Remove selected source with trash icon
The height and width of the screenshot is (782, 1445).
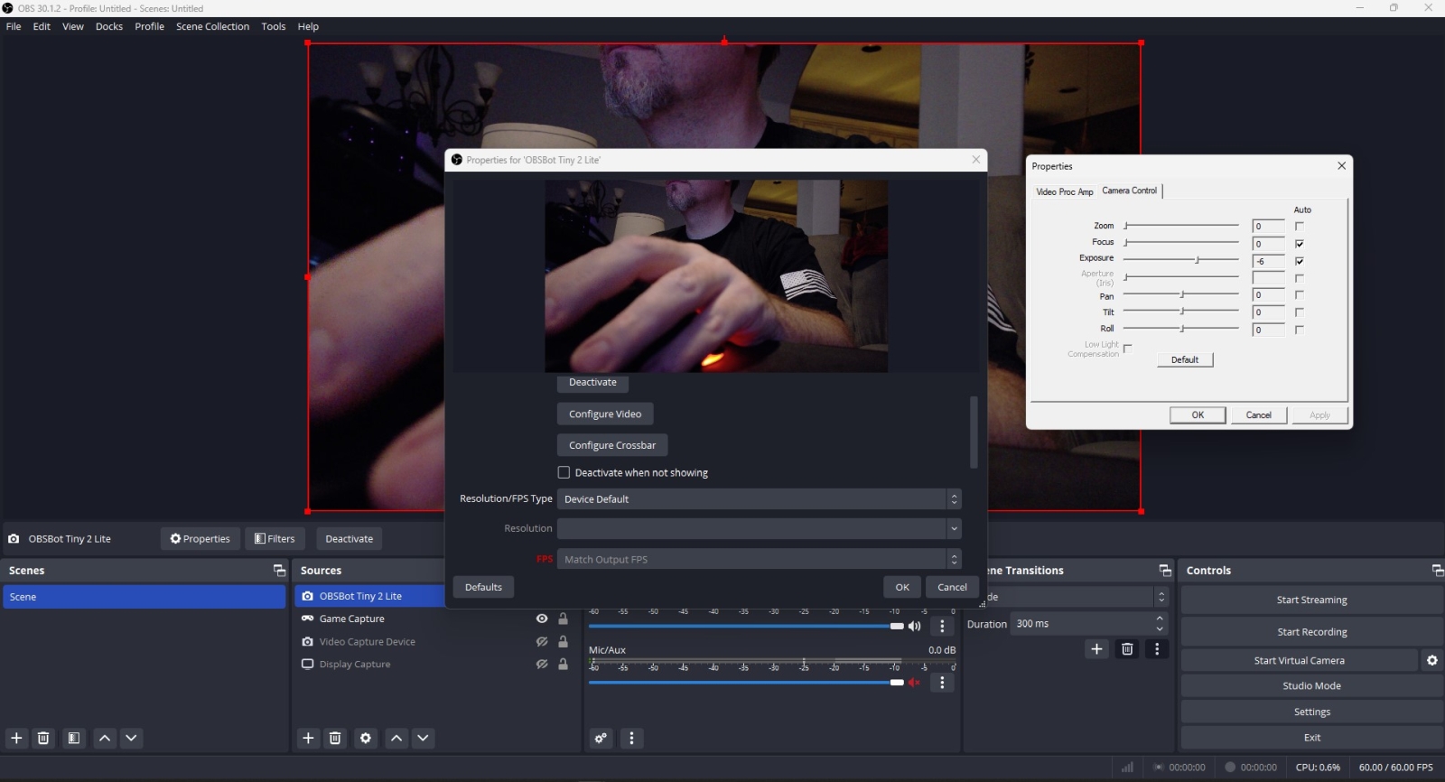click(335, 738)
